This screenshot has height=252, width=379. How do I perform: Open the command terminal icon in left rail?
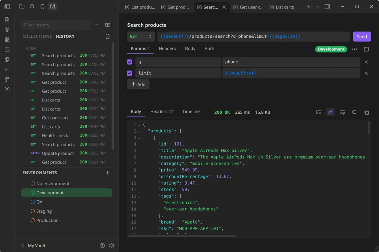click(x=7, y=69)
